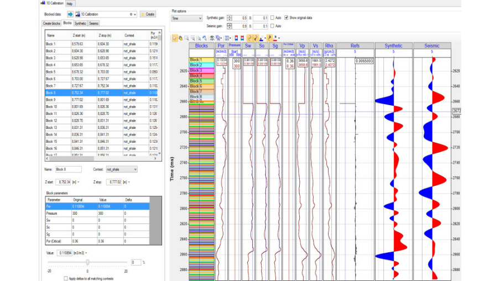Check Apply deltas to all matching contexts
The image size is (500, 281).
66,278
